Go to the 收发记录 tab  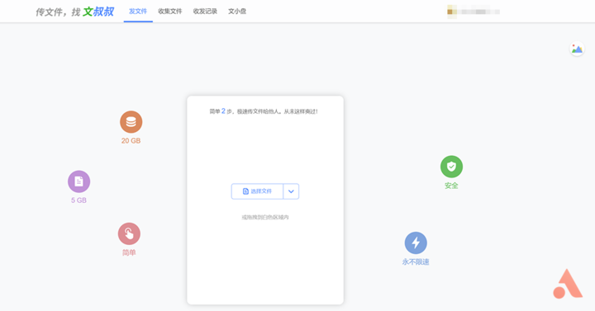(x=205, y=12)
